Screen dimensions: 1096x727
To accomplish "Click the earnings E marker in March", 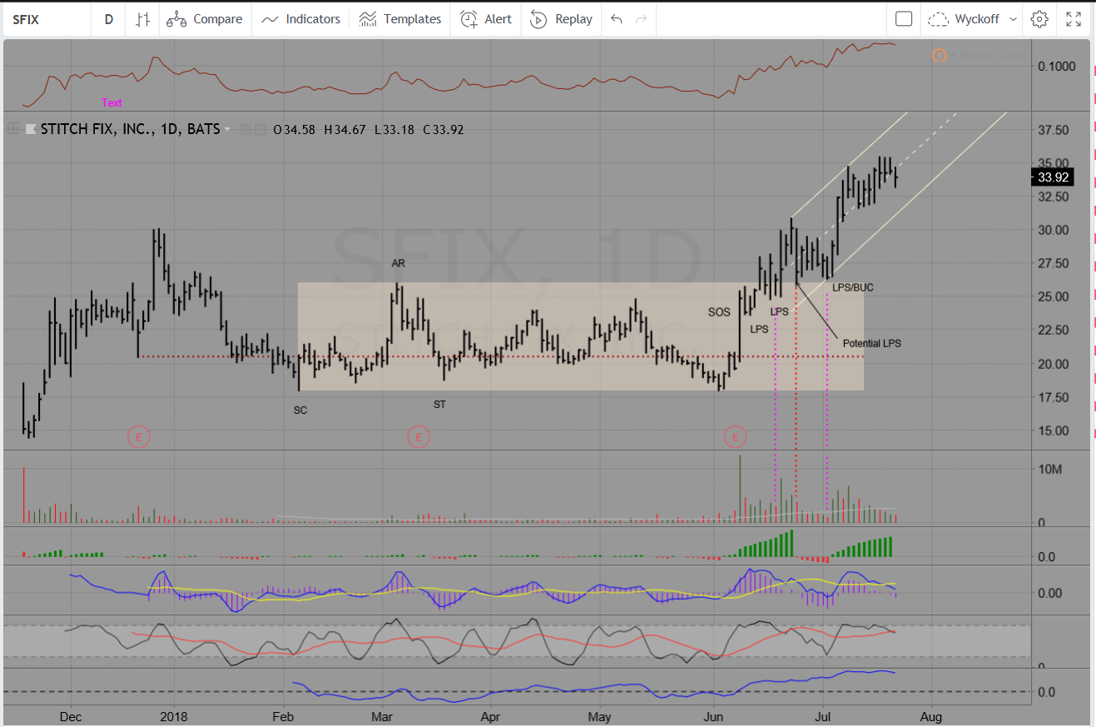I will 418,436.
